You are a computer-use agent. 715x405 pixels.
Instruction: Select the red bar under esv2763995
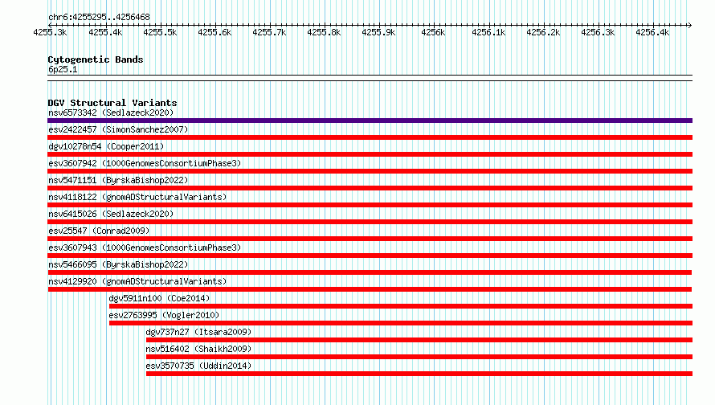[x=401, y=323]
